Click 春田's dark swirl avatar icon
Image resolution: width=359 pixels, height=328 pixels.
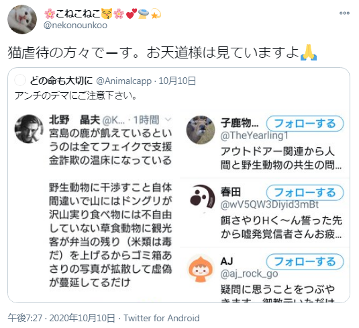201,198
